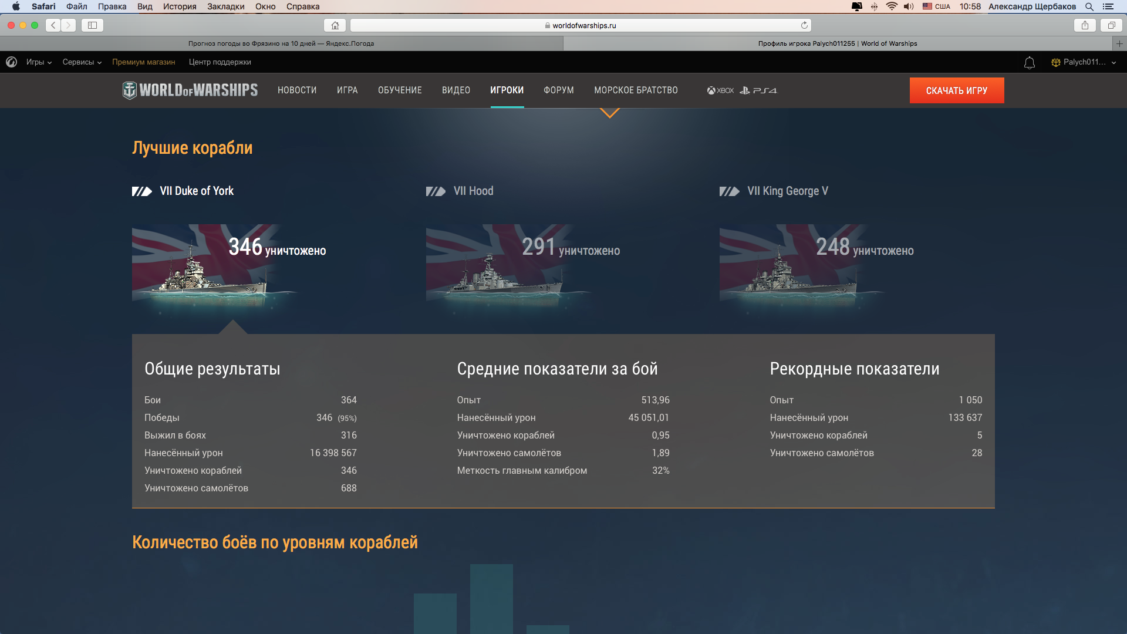Click the Александр Щербаков user menu
The width and height of the screenshot is (1127, 634).
[x=1032, y=6]
